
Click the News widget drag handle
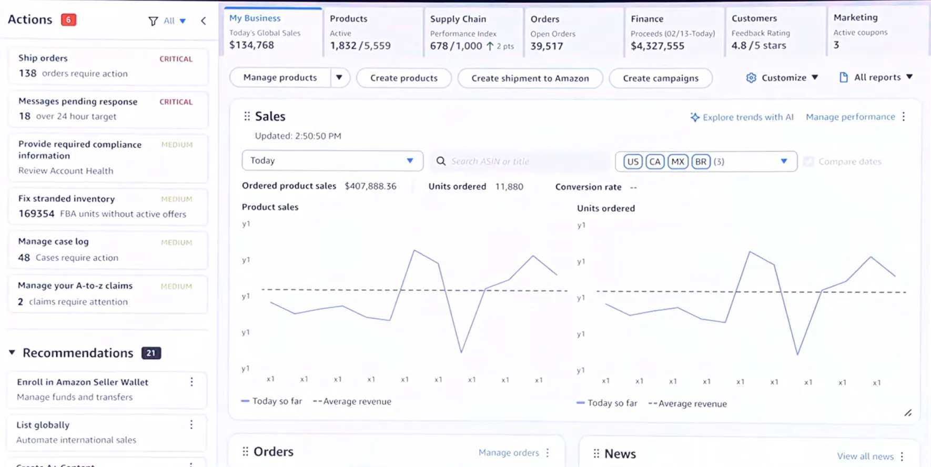[x=596, y=453]
